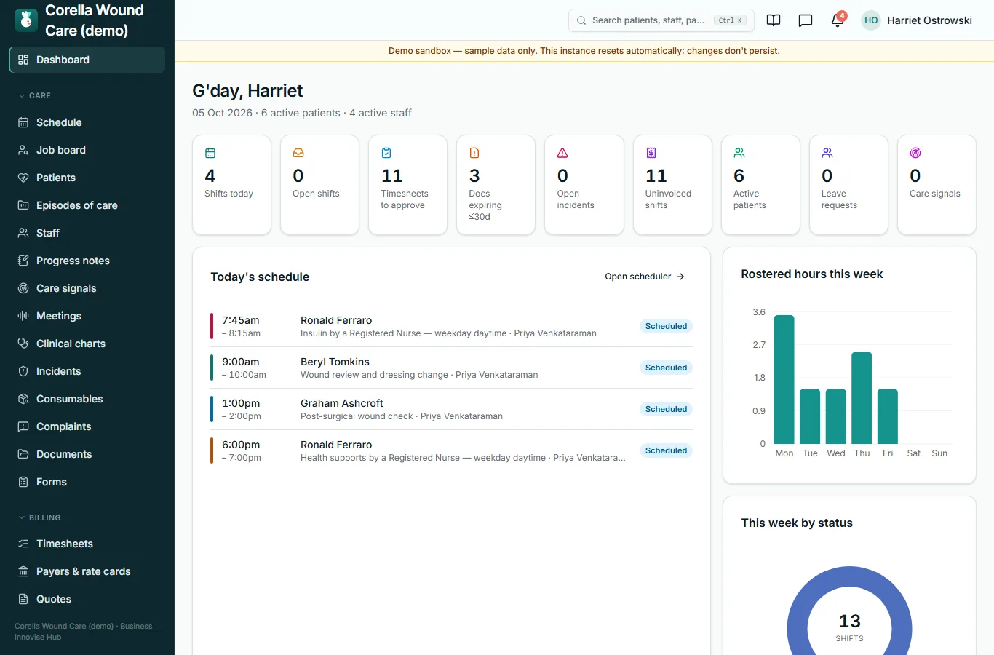Click the chat messages icon in header
This screenshot has height=655, width=994.
click(x=806, y=20)
